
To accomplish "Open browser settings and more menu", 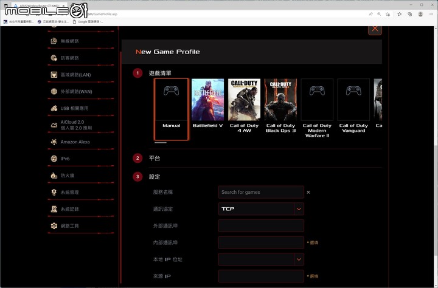I will point(431,14).
